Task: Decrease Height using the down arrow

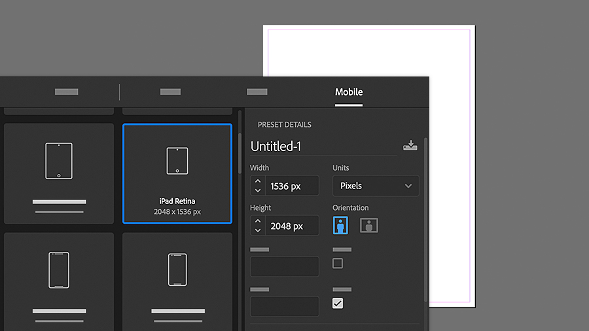Action: click(x=258, y=230)
